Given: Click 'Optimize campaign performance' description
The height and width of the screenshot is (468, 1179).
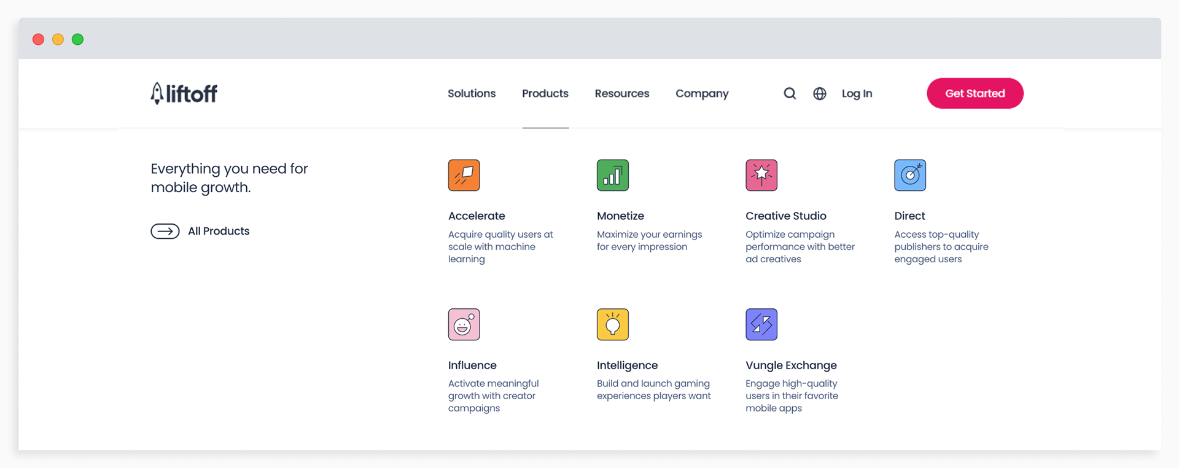Looking at the screenshot, I should pos(800,247).
